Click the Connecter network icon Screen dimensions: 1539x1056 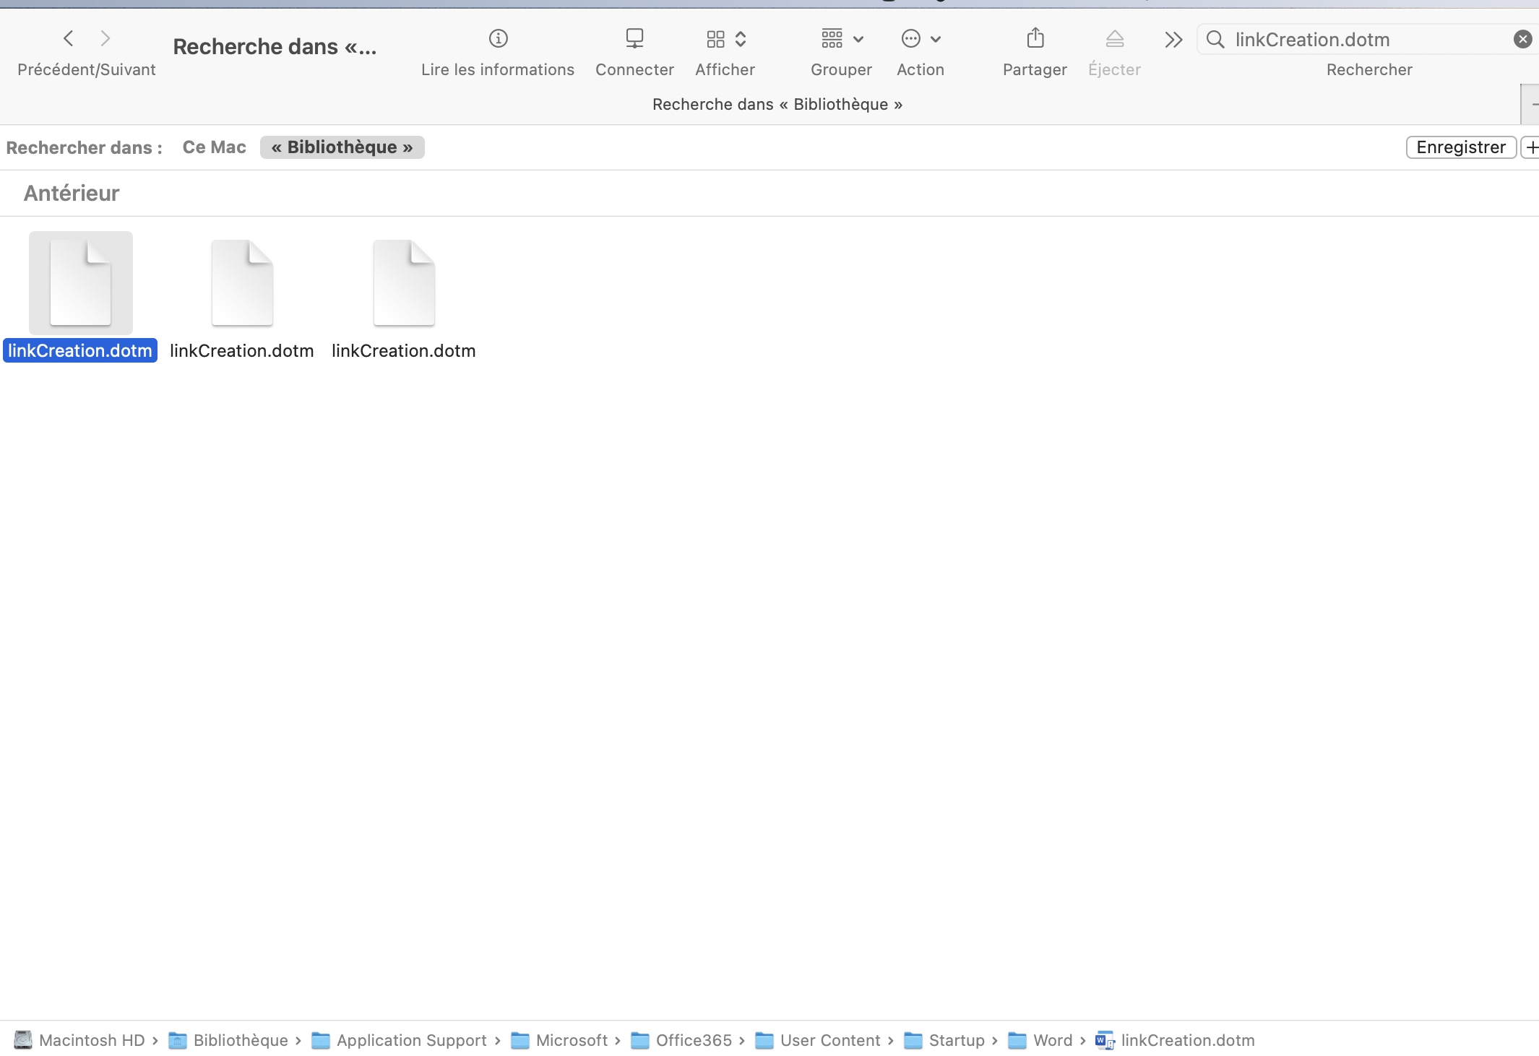[x=634, y=38]
